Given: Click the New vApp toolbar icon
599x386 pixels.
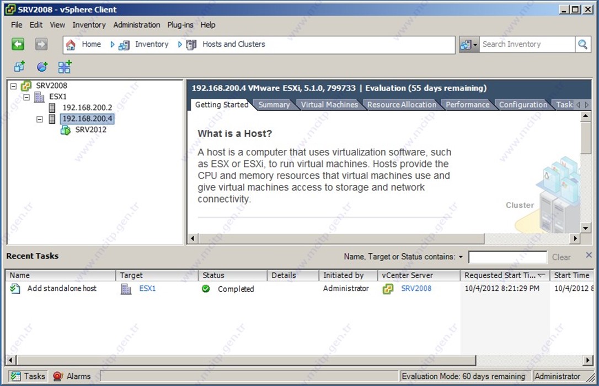Looking at the screenshot, I should click(65, 67).
